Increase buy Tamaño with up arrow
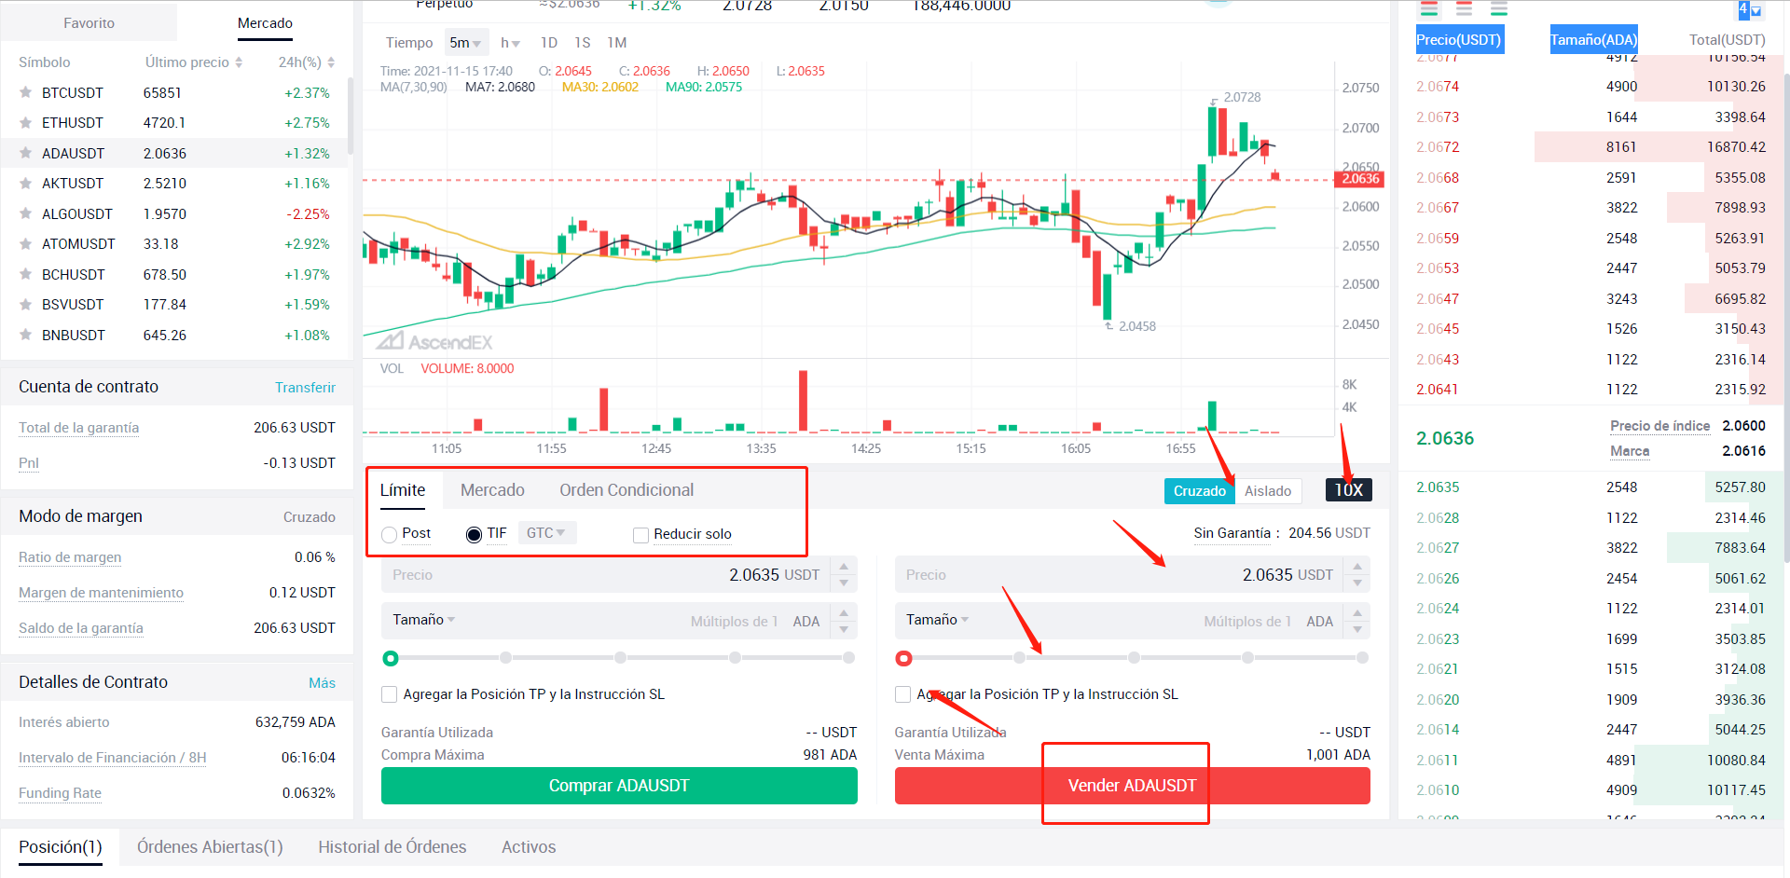The image size is (1790, 878). click(x=844, y=613)
